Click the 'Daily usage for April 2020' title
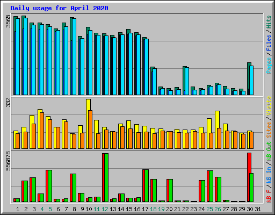 pos(59,8)
